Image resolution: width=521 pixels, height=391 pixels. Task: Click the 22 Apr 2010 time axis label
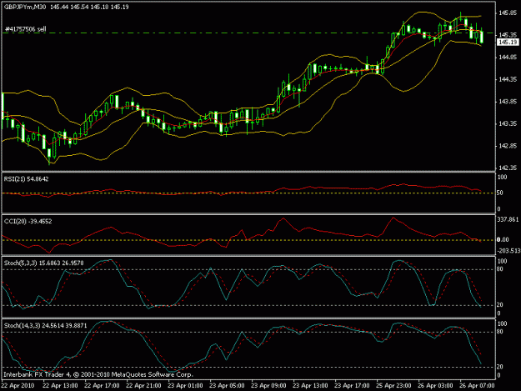click(18, 386)
